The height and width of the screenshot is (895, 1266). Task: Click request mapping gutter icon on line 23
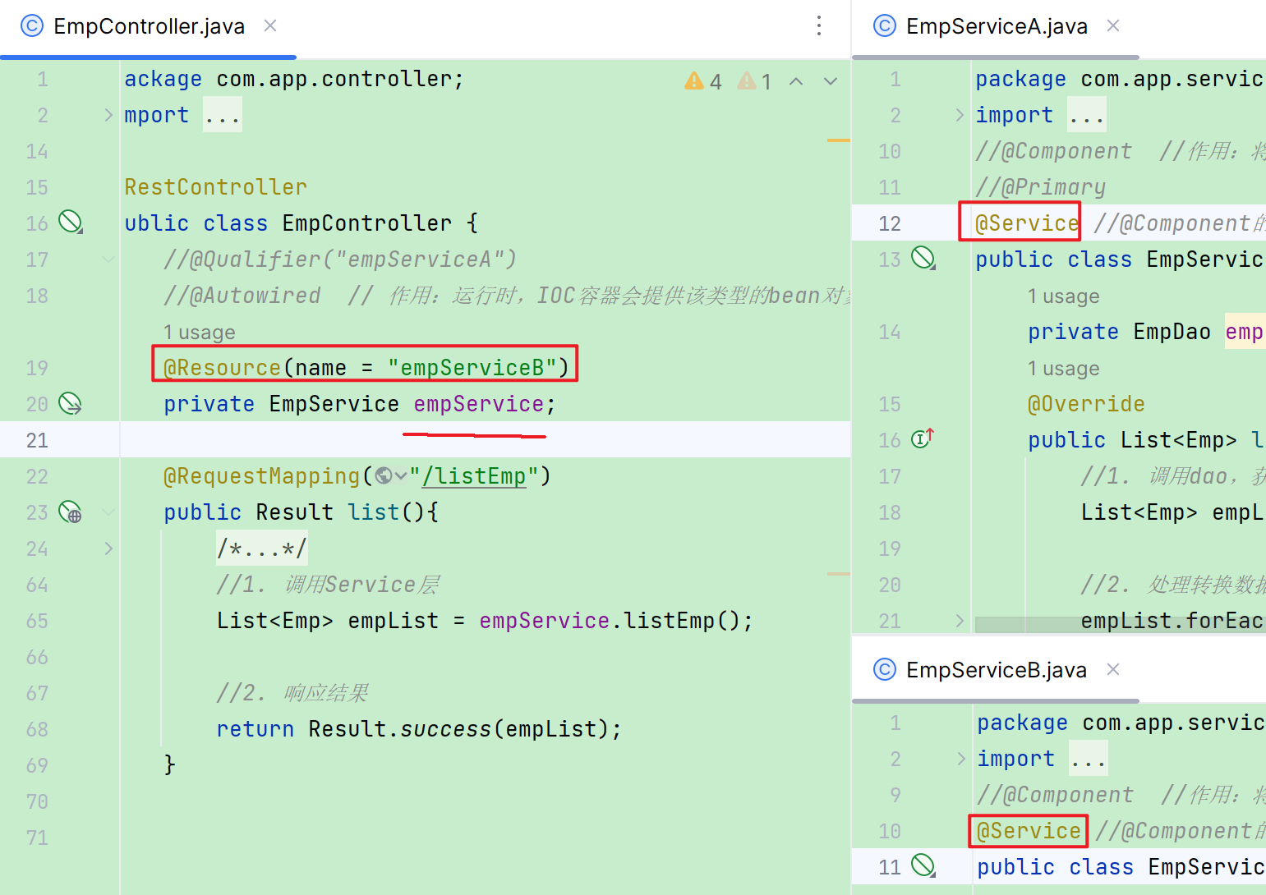coord(71,512)
